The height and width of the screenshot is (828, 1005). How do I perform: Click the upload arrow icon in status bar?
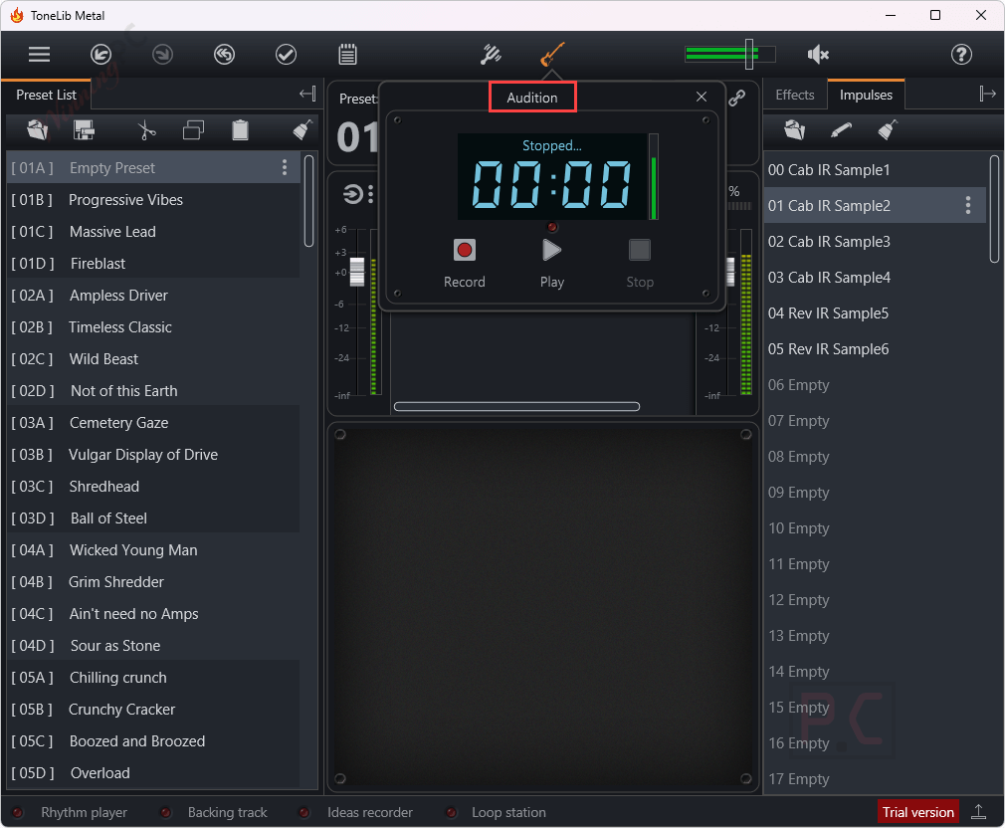(979, 812)
